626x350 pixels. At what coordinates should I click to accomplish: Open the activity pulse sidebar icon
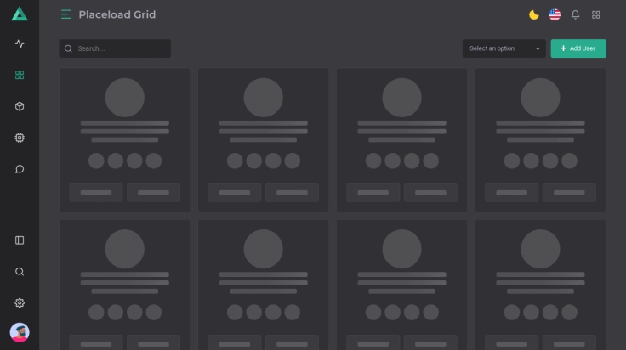click(x=20, y=44)
